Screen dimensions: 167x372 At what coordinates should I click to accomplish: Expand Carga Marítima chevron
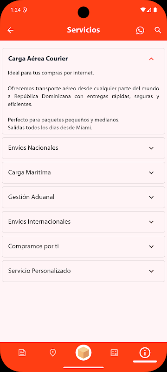point(151,173)
